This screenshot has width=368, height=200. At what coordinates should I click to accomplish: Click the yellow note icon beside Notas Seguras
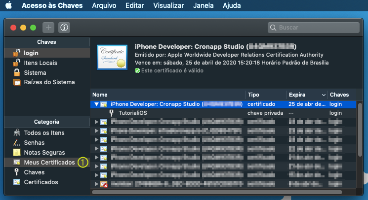(17, 153)
